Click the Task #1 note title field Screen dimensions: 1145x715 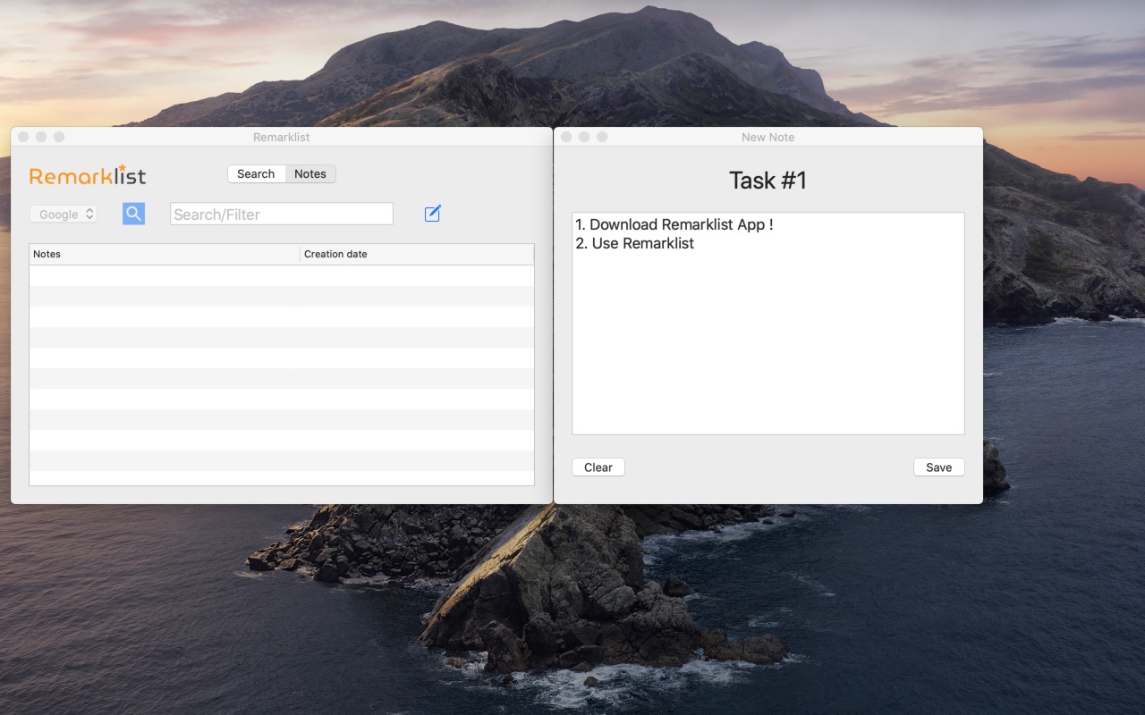point(768,181)
